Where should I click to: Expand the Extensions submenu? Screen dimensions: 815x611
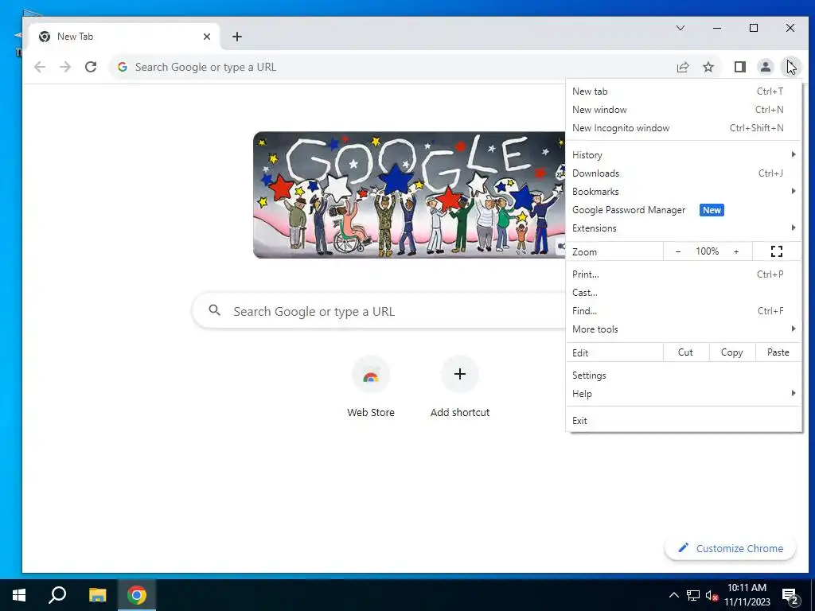pos(684,228)
